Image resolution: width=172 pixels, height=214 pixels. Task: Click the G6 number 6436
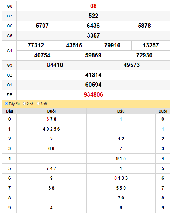tap(93, 26)
